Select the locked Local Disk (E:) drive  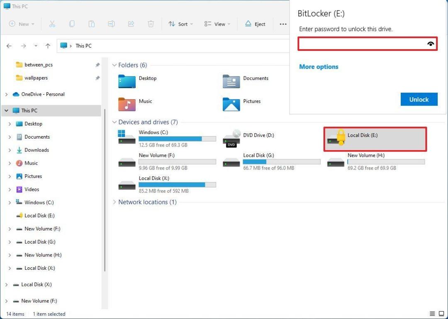click(x=375, y=139)
